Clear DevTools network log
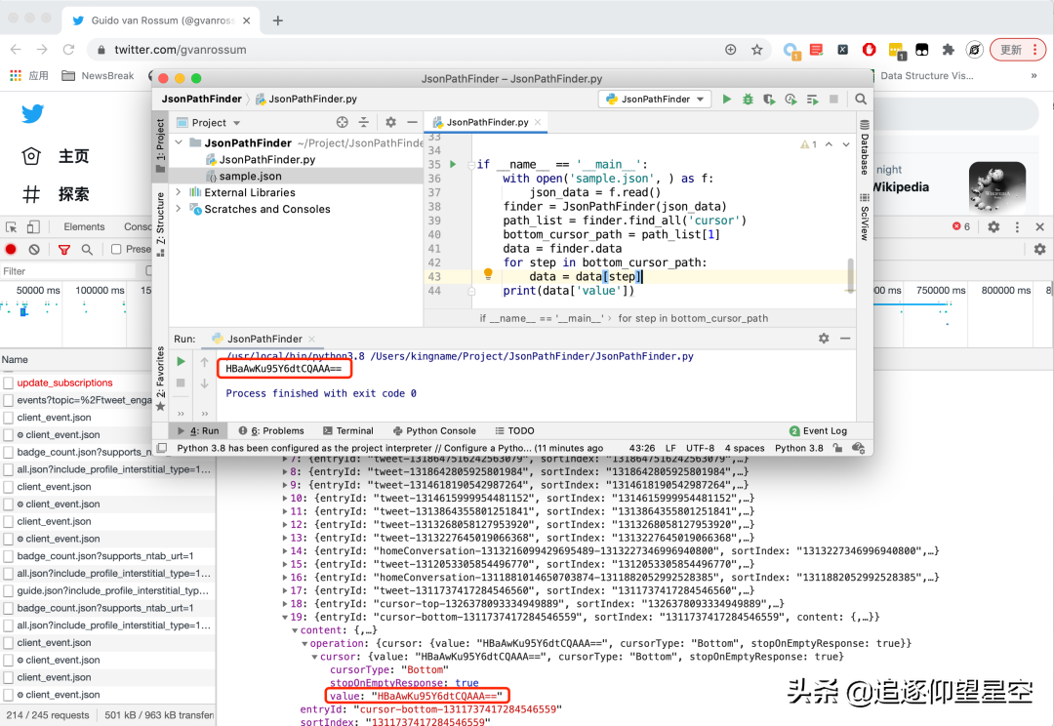This screenshot has width=1054, height=726. tap(34, 250)
